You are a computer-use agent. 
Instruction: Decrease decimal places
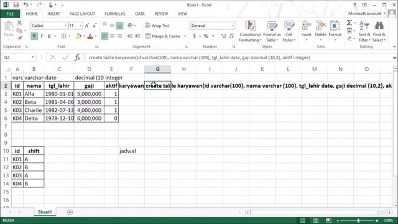click(x=231, y=36)
